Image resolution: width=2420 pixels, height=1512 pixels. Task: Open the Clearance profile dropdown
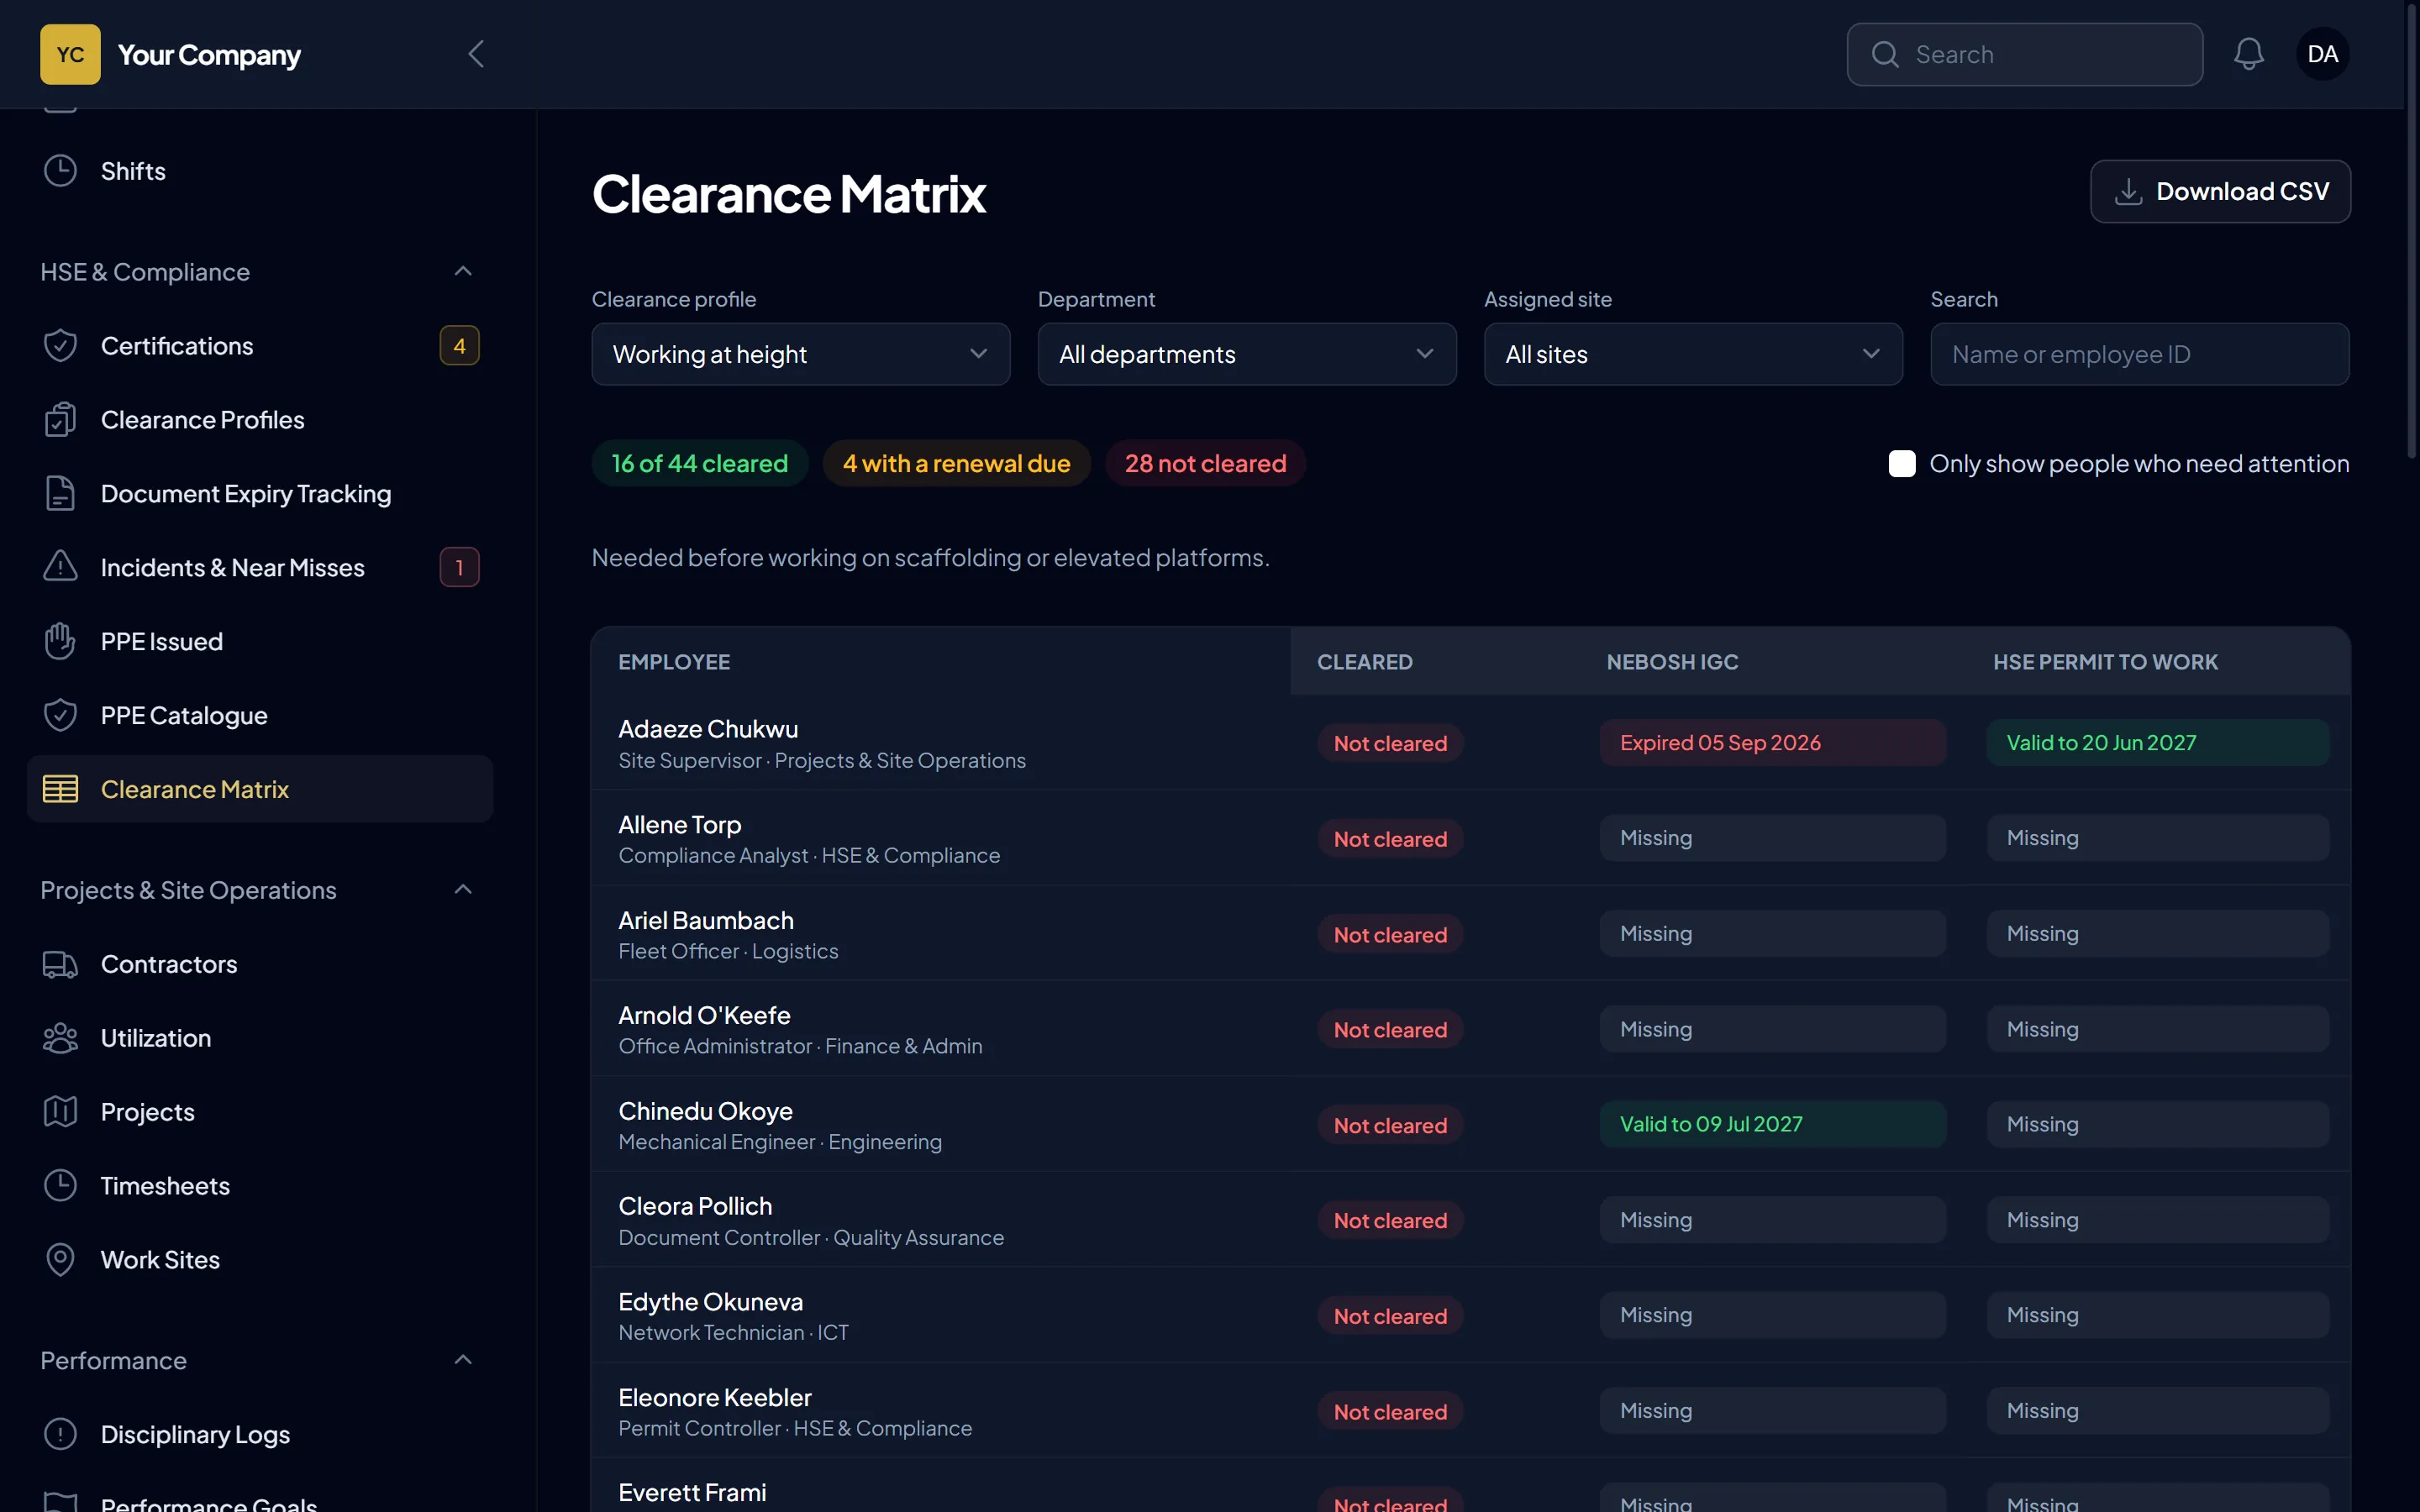(x=800, y=354)
